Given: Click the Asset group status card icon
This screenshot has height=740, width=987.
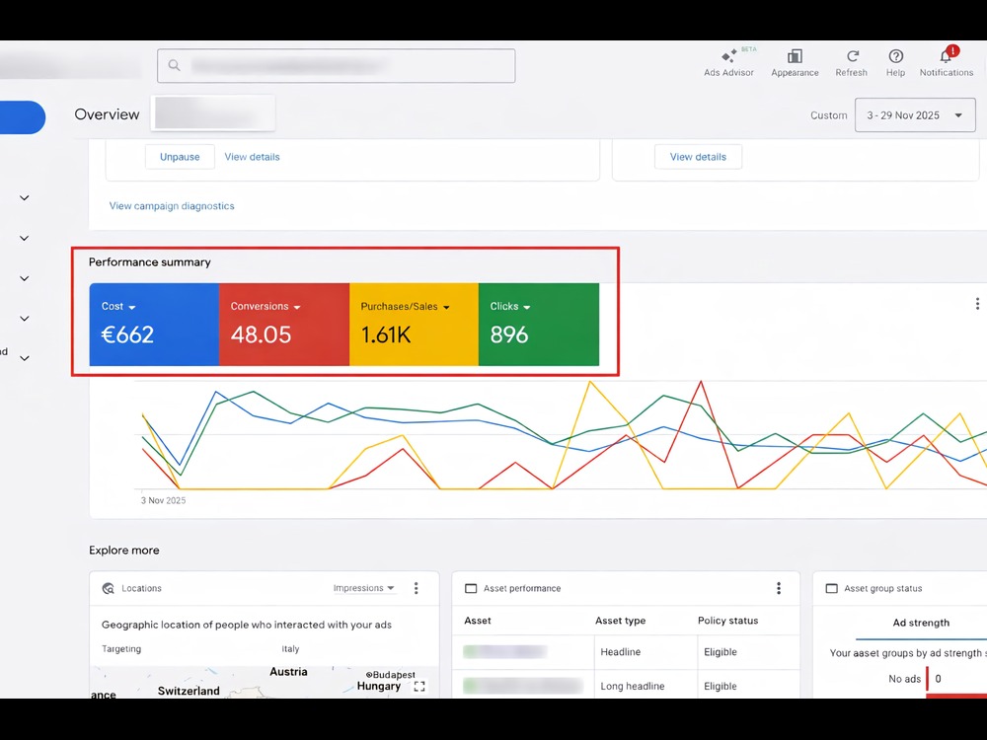Looking at the screenshot, I should 831,588.
